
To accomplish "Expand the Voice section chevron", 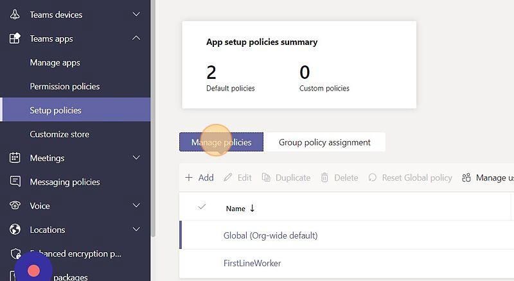I will coord(136,205).
